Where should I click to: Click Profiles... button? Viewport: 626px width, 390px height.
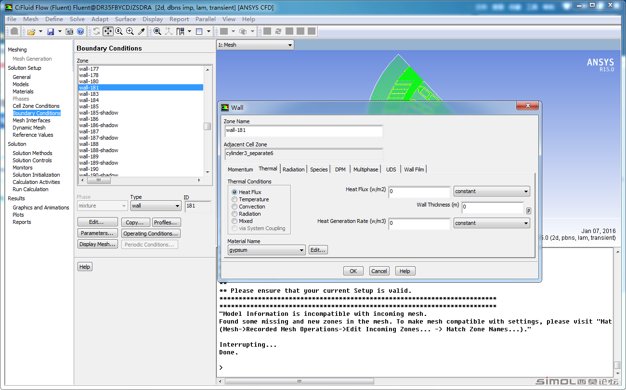click(x=166, y=222)
